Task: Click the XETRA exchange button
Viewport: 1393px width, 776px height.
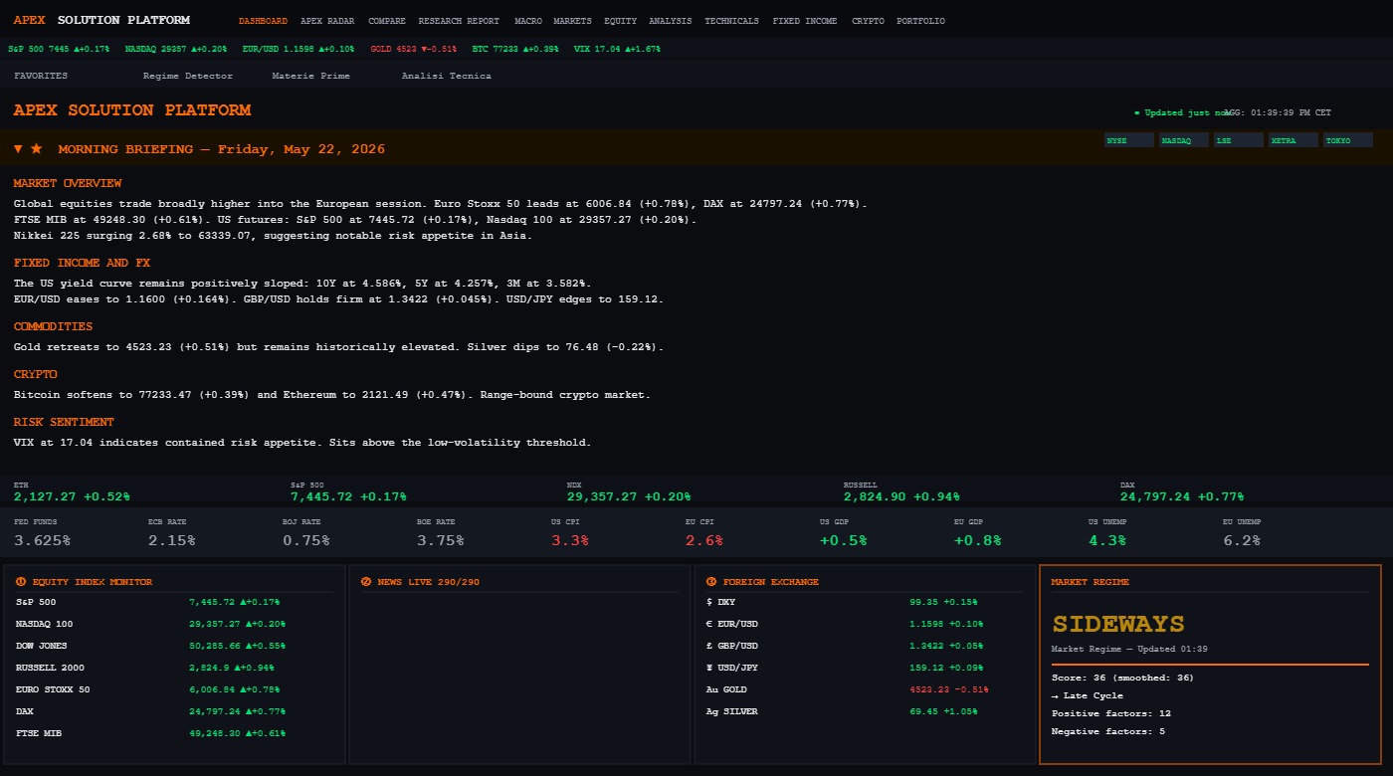Action: [1293, 140]
